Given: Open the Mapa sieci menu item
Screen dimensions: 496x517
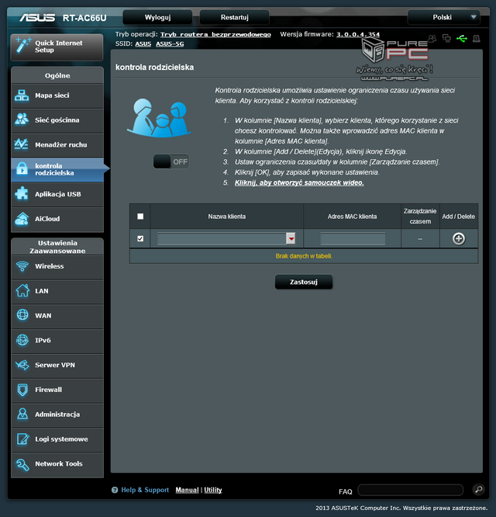Looking at the screenshot, I should pos(57,95).
